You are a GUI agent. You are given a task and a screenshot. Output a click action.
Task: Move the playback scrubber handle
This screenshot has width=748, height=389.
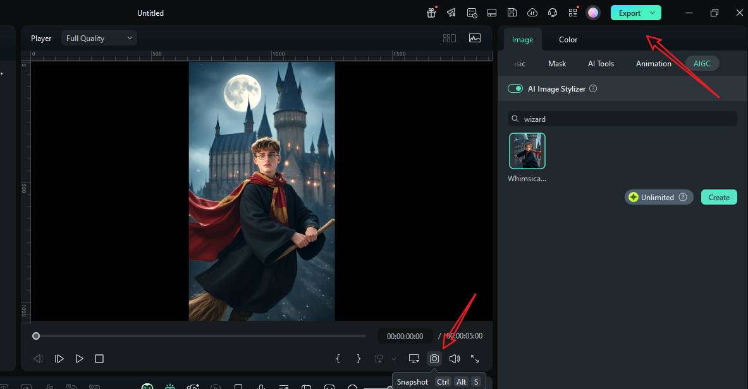(x=36, y=336)
